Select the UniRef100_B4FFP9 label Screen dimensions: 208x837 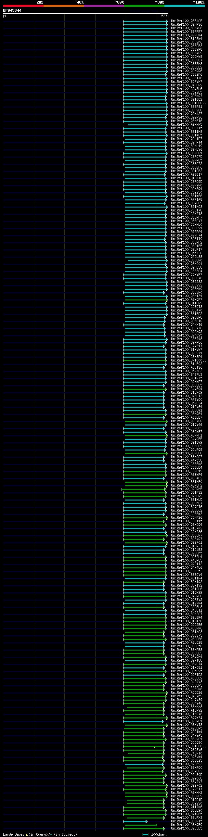coord(187,85)
